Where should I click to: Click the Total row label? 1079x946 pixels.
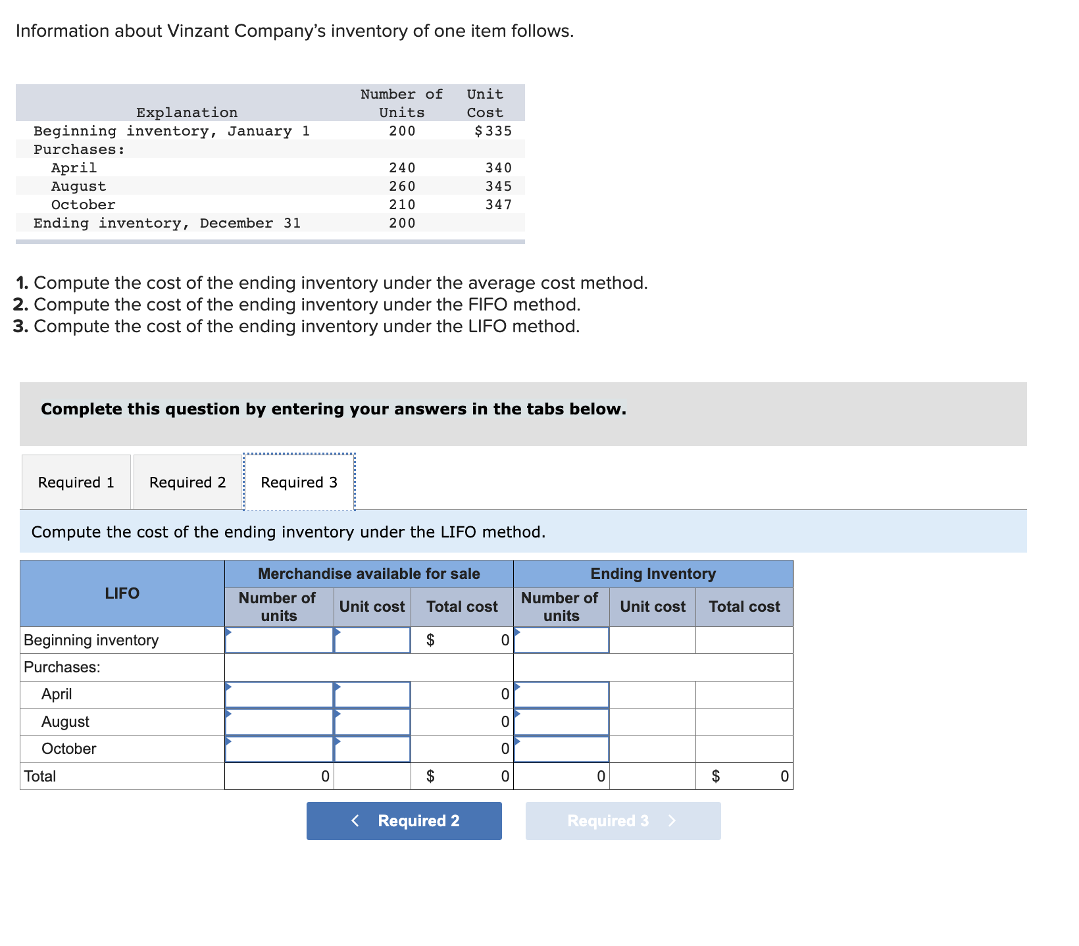pos(40,776)
